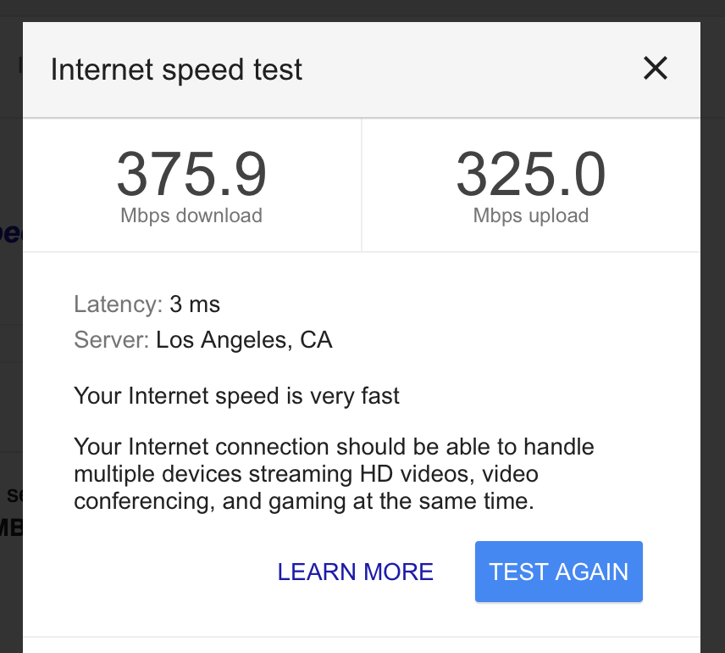Screen dimensions: 725x653
Task: Click the divider between download and upload panels
Action: point(362,185)
